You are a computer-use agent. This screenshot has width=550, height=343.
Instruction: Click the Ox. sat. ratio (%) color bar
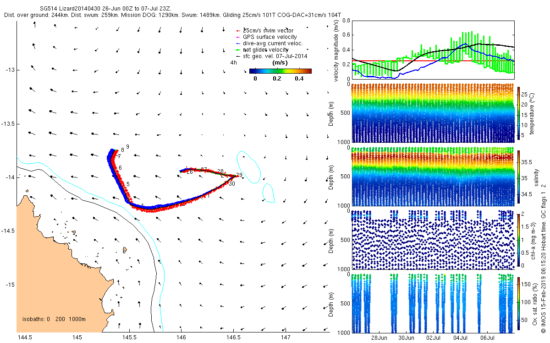coord(519,305)
